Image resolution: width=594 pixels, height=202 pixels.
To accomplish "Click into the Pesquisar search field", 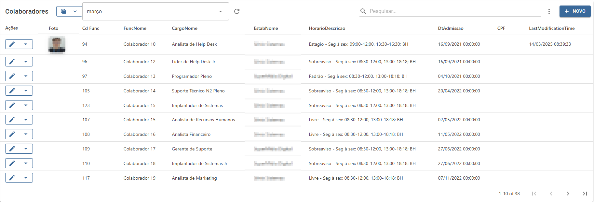I will pos(455,11).
